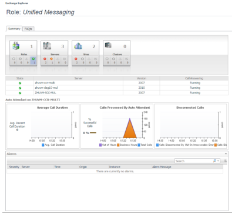Open the Servers tile icon

click(47, 46)
